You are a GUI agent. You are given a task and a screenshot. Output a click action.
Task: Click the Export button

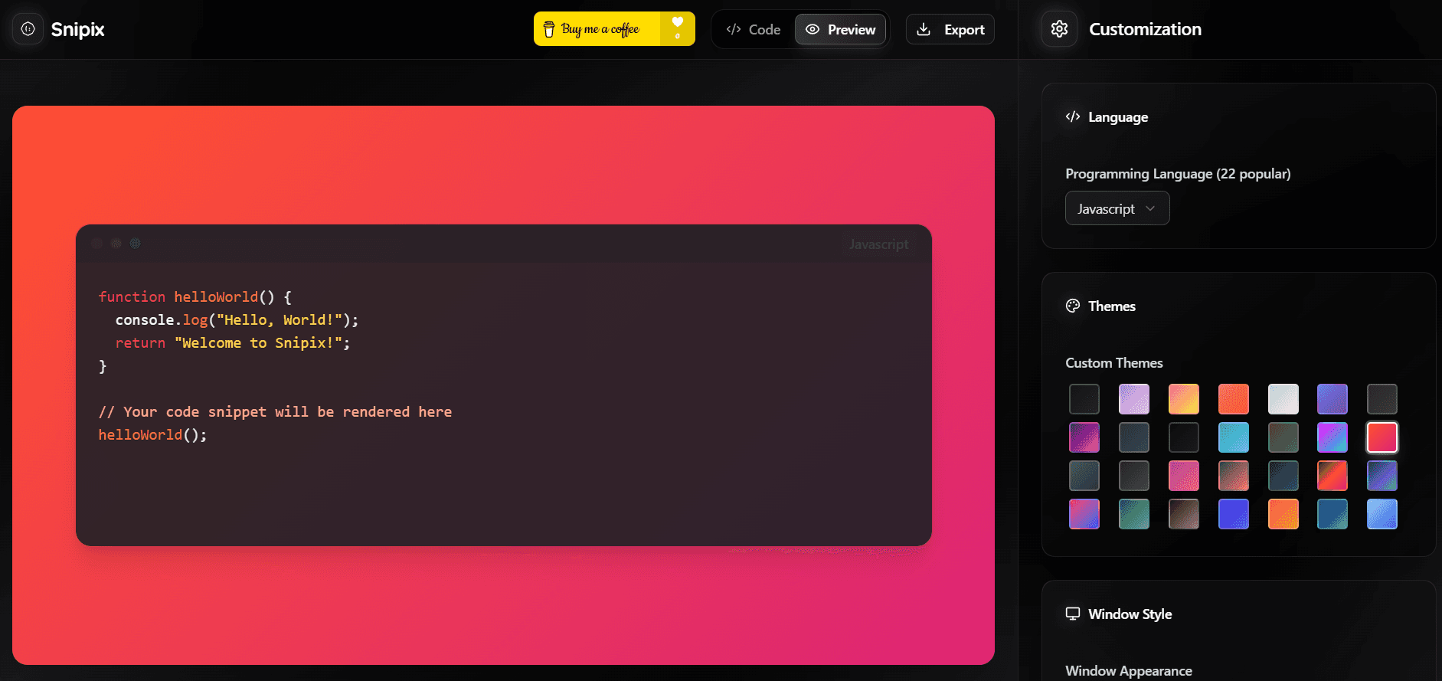[950, 29]
